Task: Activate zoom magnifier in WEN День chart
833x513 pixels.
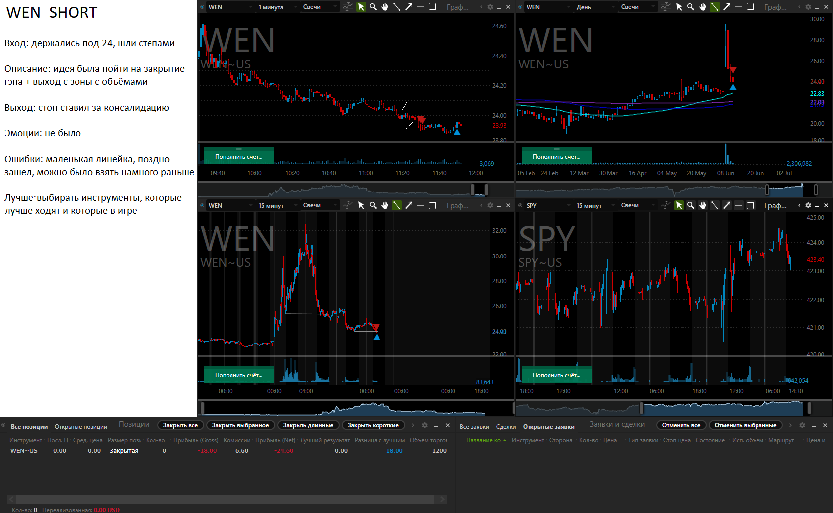Action: 691,7
